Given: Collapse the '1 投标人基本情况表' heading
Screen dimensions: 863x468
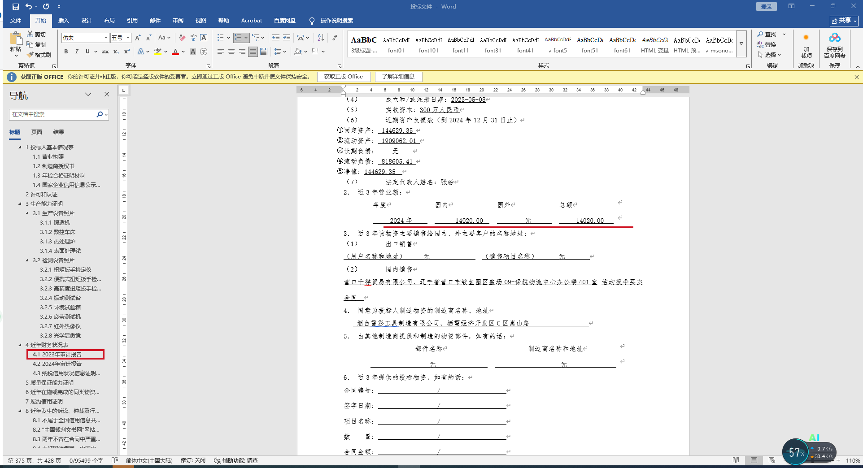Looking at the screenshot, I should pos(20,147).
